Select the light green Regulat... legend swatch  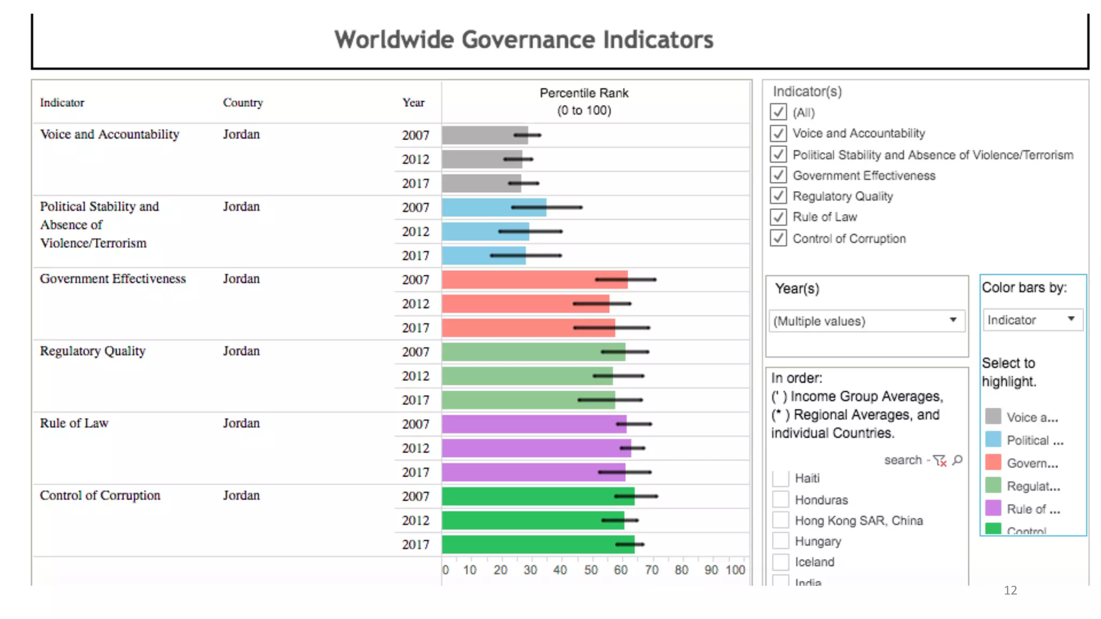tap(993, 485)
